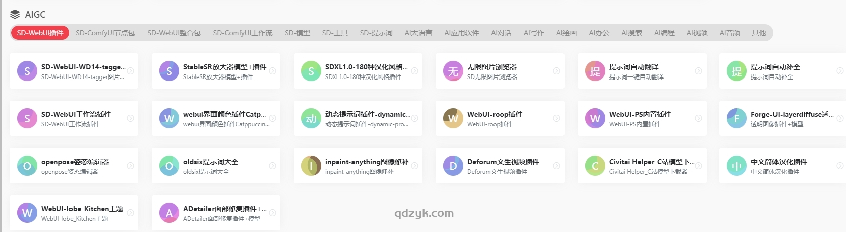The image size is (846, 232).
Task: Click the purple S avatar of SD-WebUI-WD14-tagger
Action: point(27,71)
